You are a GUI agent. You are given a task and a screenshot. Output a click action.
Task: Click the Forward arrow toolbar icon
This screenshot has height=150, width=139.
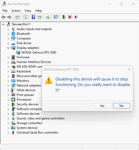click(9, 17)
